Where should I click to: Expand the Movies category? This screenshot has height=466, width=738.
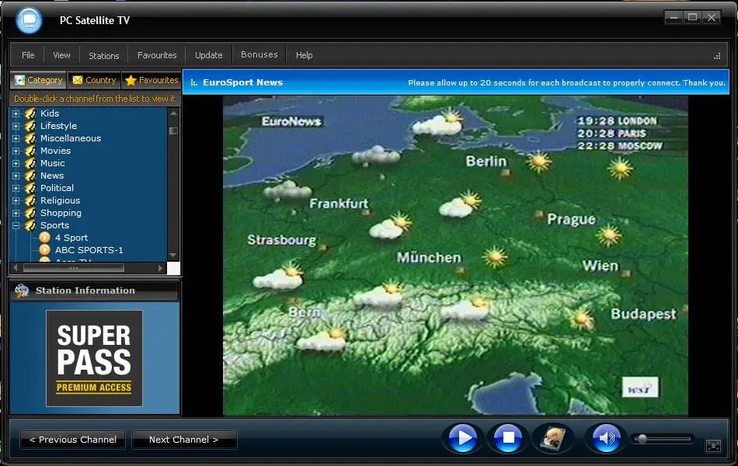click(x=16, y=151)
